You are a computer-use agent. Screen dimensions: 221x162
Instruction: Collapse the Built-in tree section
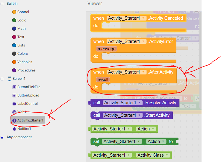click(2, 4)
